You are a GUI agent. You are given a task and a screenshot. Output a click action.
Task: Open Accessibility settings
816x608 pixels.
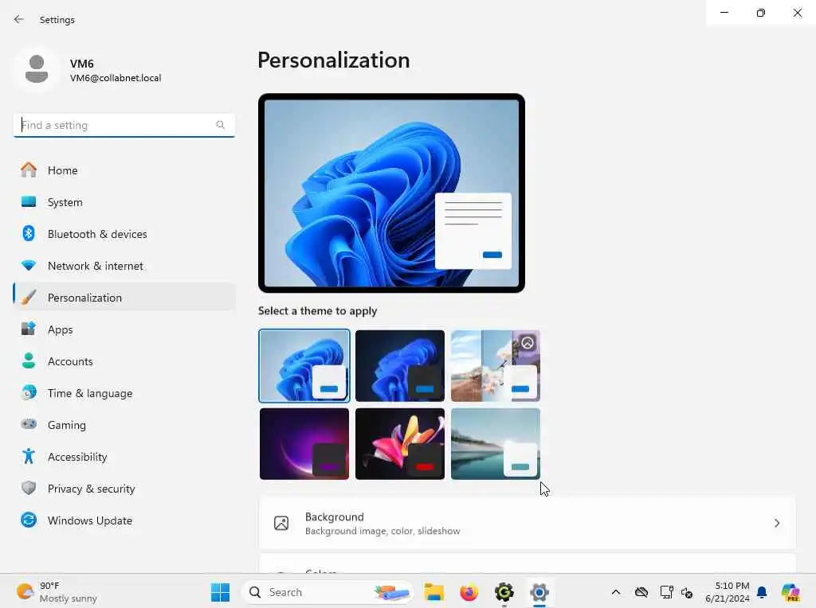pyautogui.click(x=124, y=456)
